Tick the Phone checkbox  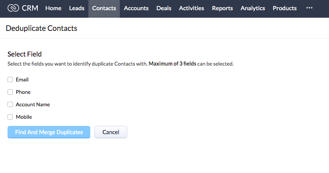[10, 92]
